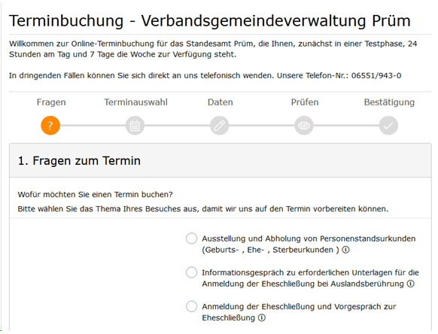The width and height of the screenshot is (438, 334).
Task: Open info icon next to Sterbeurkunden option
Action: tap(346, 250)
